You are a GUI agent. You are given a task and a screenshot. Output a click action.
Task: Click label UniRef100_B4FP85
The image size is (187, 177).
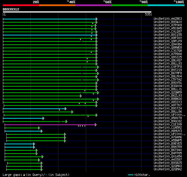point(168,153)
